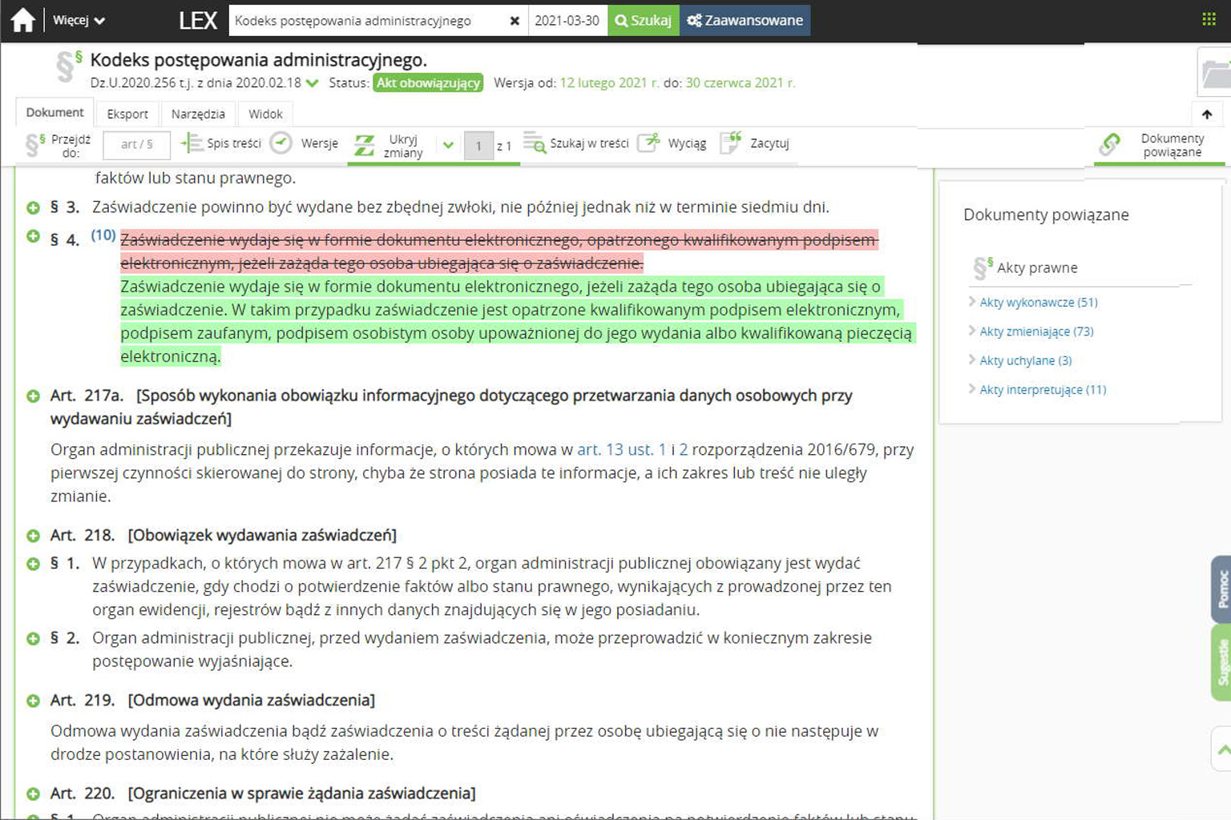
Task: Click the art / § jump input field
Action: 137,145
